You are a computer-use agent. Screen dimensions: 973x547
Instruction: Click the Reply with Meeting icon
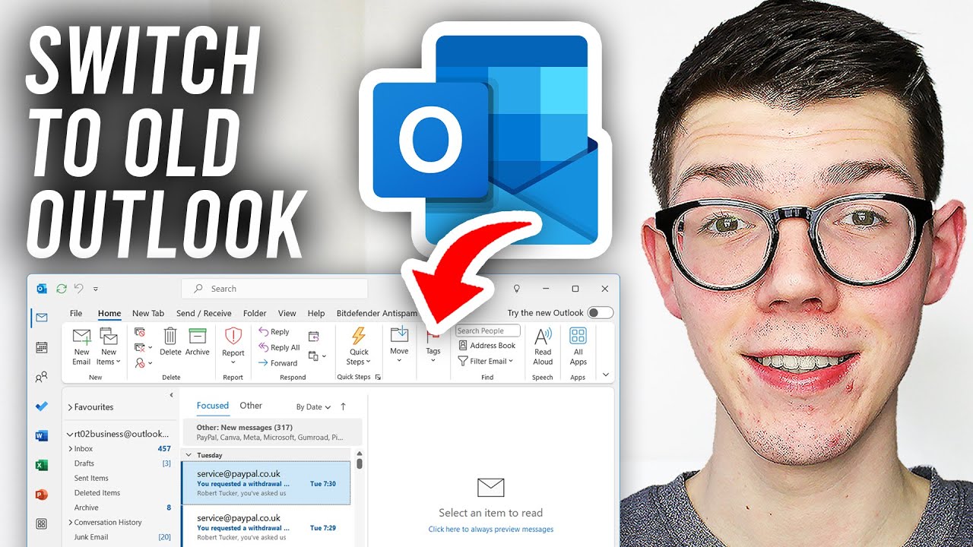pyautogui.click(x=313, y=337)
